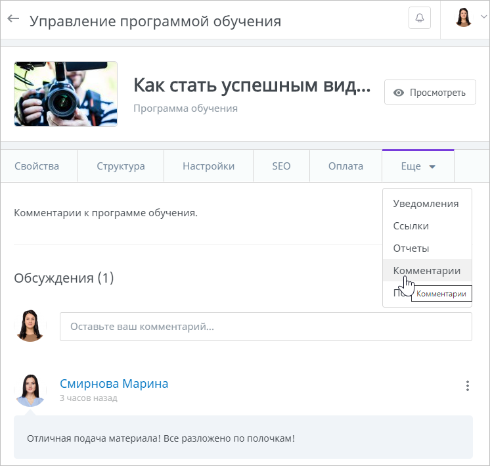Click the Просмотреть button

coord(430,92)
